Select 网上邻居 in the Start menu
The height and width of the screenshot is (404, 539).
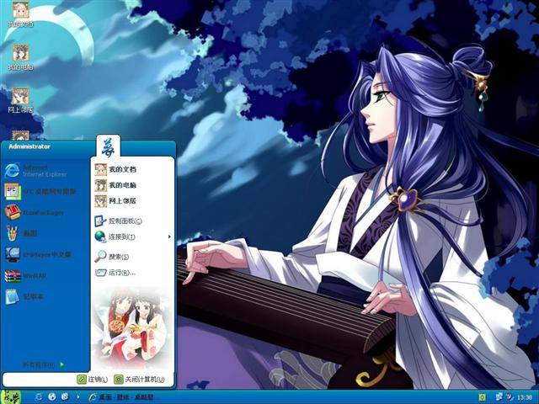(x=121, y=201)
